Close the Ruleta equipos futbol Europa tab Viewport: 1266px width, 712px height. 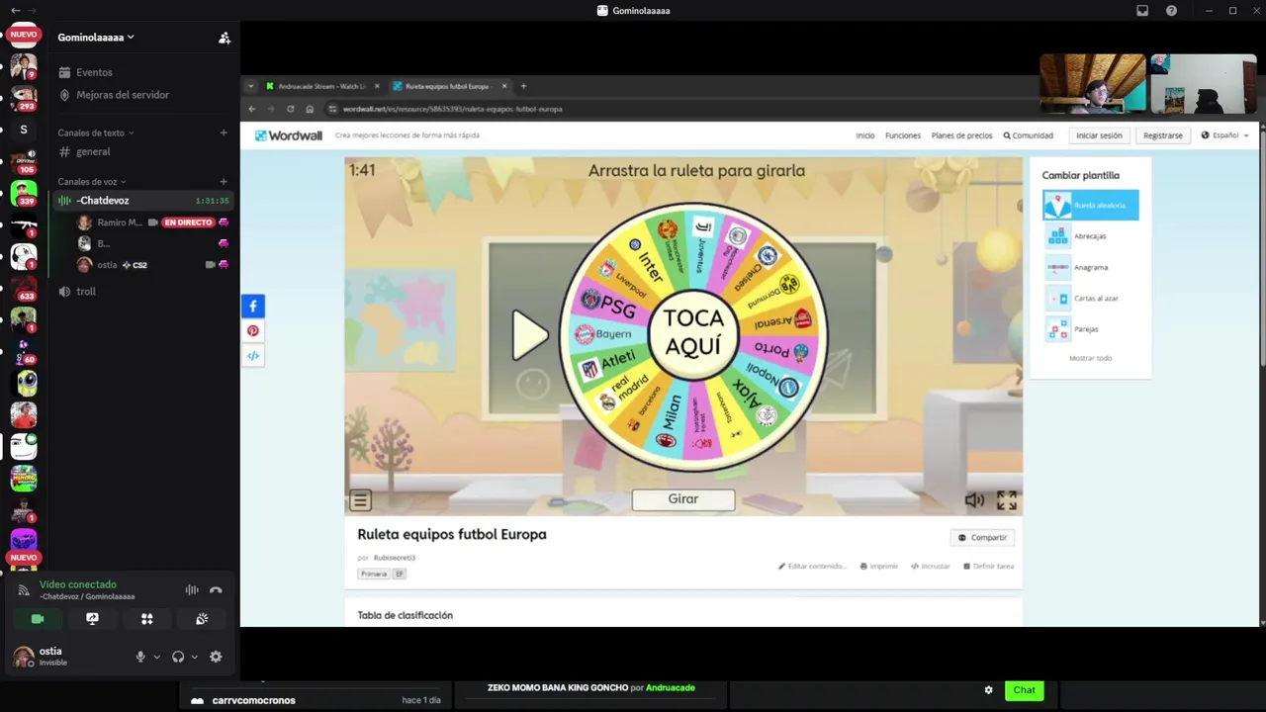(x=504, y=86)
